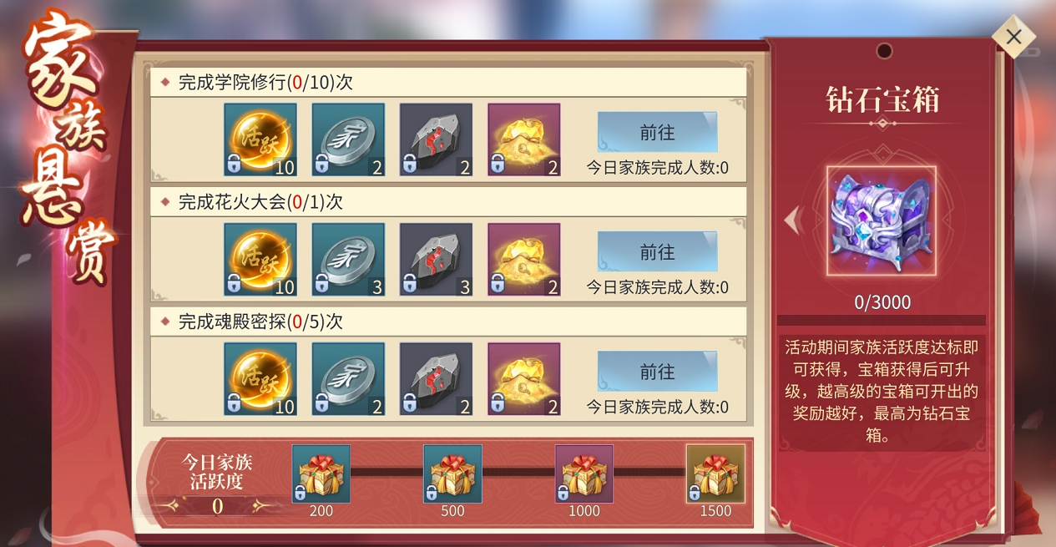
Task: Click 前往 button for 完成魂殿密探
Action: (x=657, y=372)
